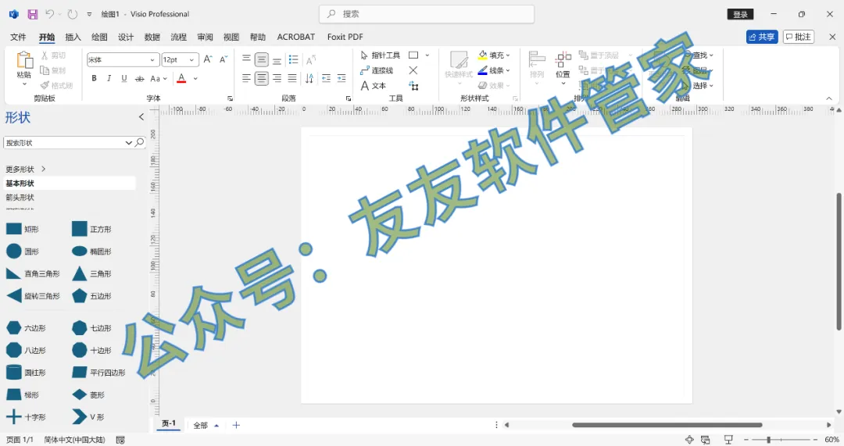Select the Pointer Tool (指针工具)
This screenshot has height=446, width=844.
380,55
